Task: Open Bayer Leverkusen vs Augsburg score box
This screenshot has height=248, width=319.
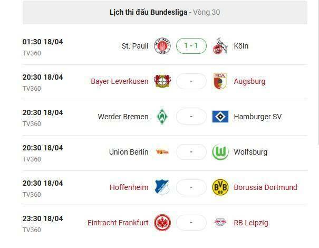Action: pyautogui.click(x=191, y=81)
